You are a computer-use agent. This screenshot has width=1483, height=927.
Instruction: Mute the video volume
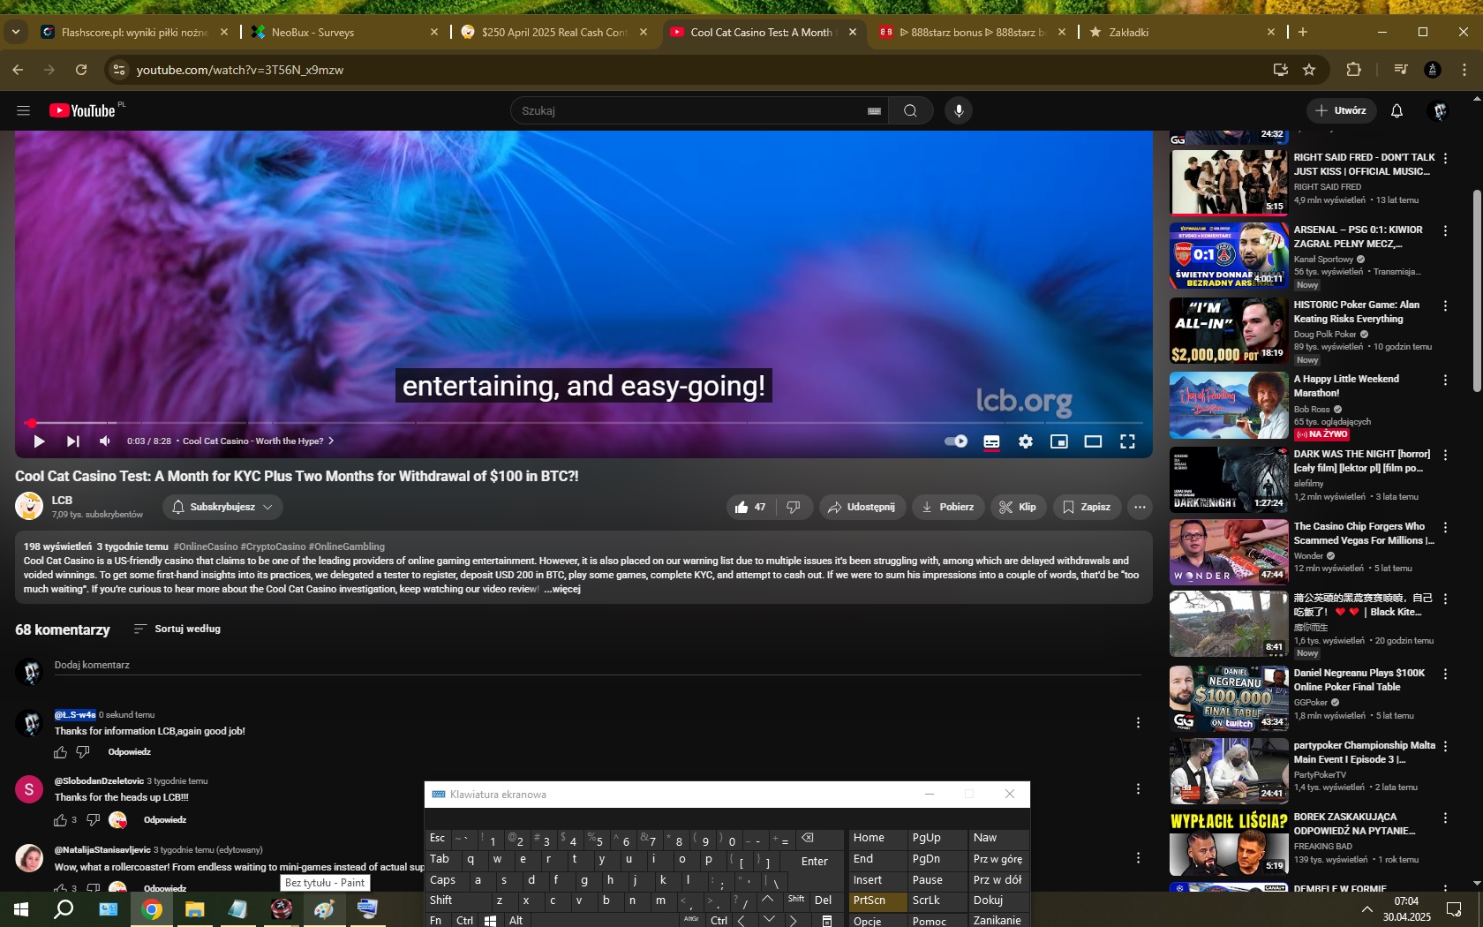tap(105, 441)
